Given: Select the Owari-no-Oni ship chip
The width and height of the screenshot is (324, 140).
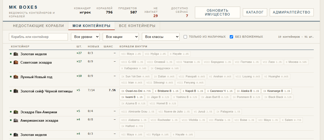Looking at the screenshot, I should tap(136, 91).
